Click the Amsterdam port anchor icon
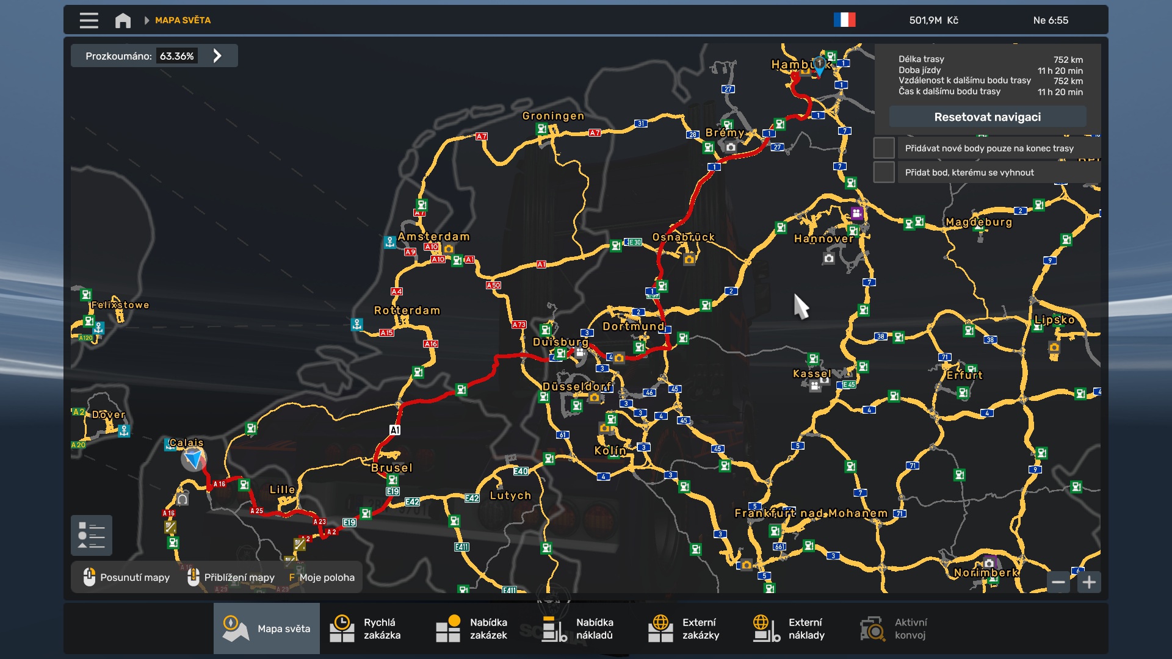Viewport: 1172px width, 659px height. click(390, 242)
